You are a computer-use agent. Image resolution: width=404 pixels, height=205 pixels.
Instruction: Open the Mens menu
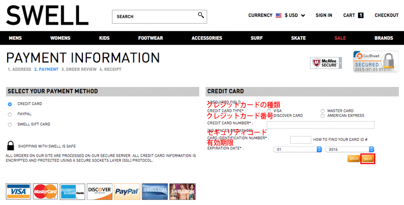click(15, 38)
